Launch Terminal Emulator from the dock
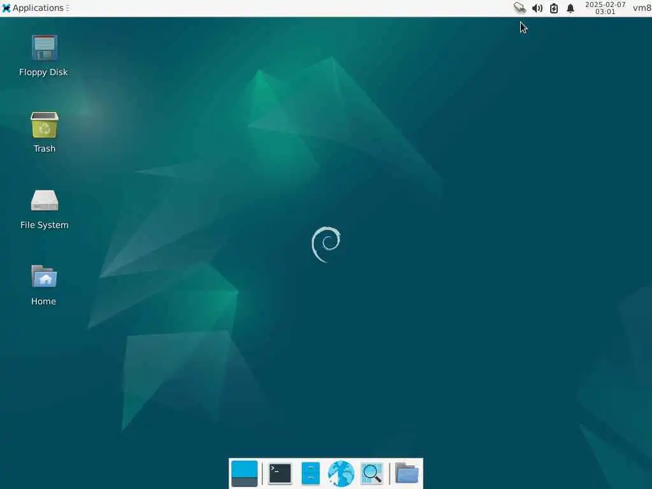Viewport: 652px width, 489px height. point(280,474)
